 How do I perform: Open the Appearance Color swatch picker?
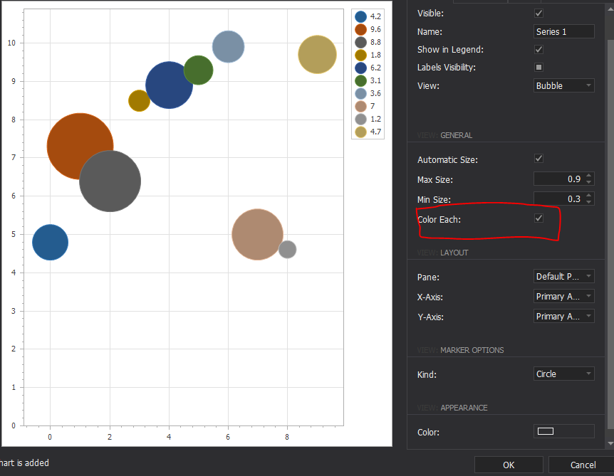point(564,431)
